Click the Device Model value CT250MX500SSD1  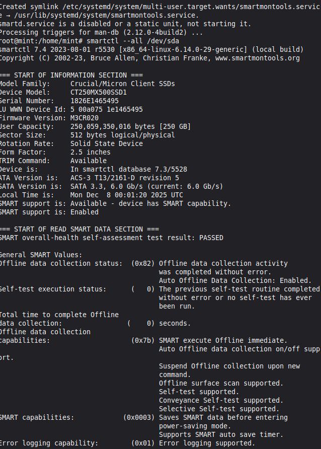coord(98,92)
